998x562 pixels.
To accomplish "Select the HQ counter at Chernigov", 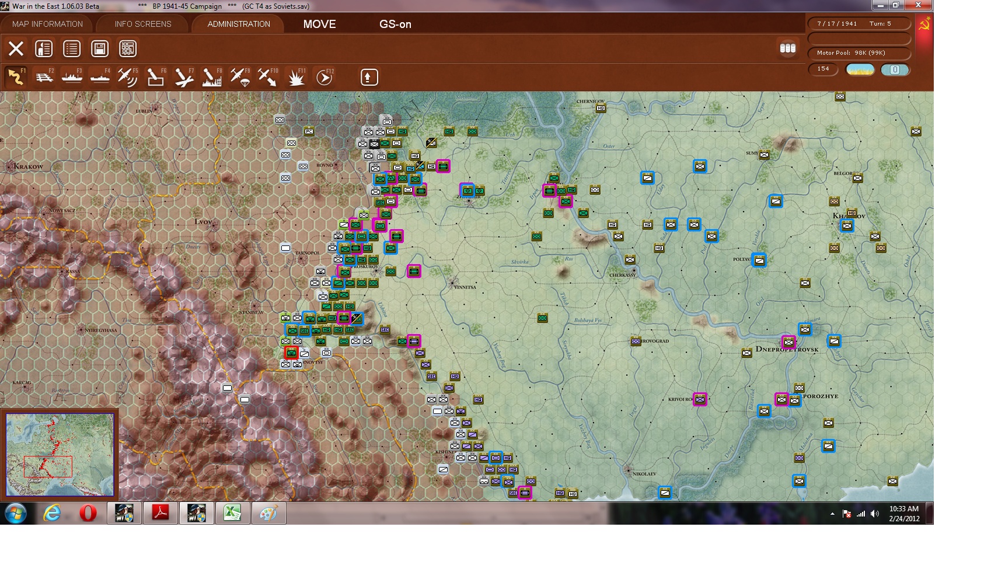I will [601, 108].
